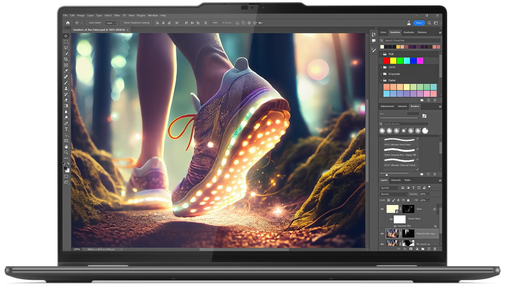This screenshot has width=507, height=292.
Task: Hide the Retouch skin copy layer
Action: coord(382,234)
